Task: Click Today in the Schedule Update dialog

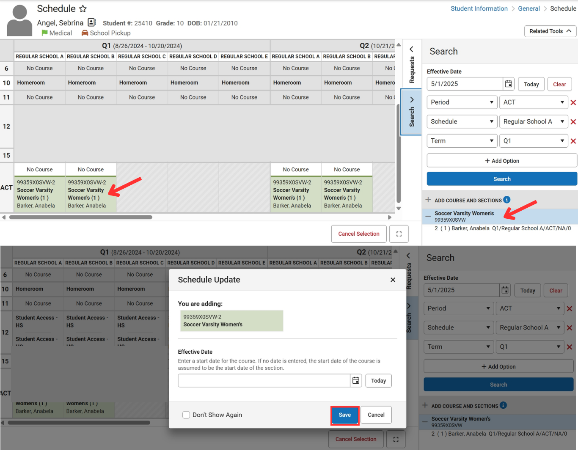Action: [379, 381]
